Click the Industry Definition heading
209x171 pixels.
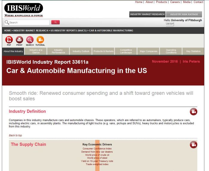point(27,111)
